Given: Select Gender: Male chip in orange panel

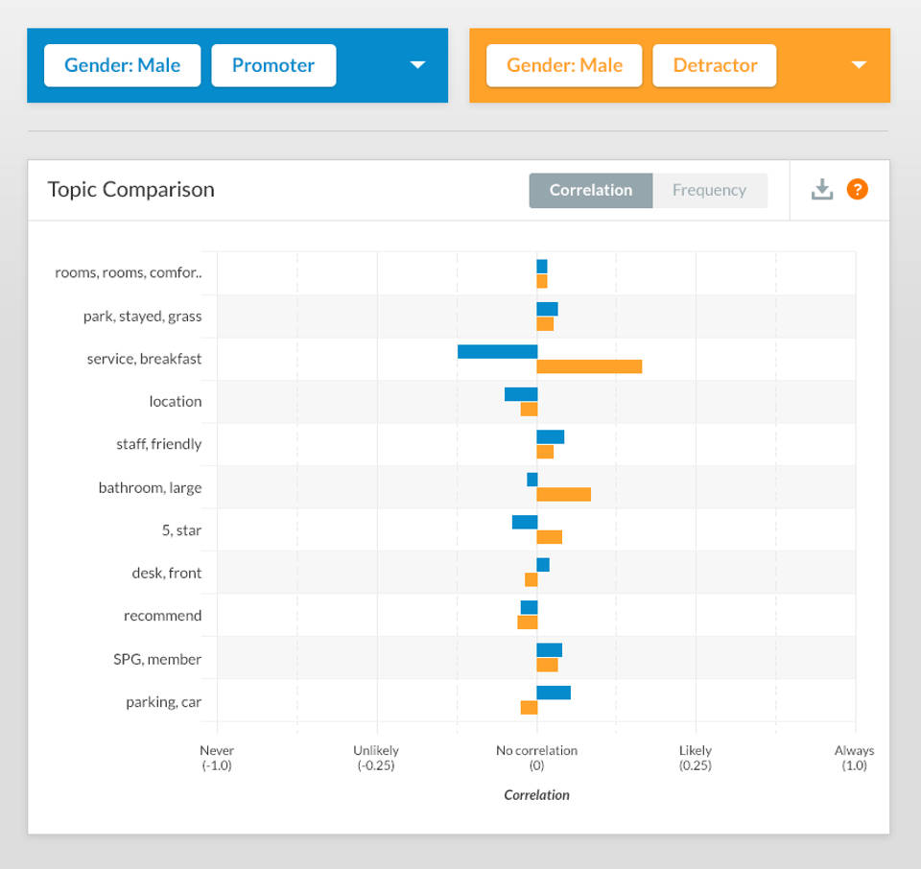Looking at the screenshot, I should click(x=564, y=65).
